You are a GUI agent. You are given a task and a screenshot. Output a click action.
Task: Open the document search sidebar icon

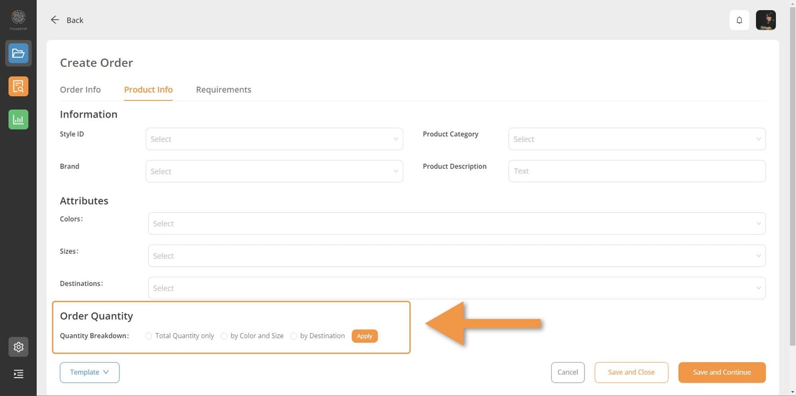[x=18, y=86]
